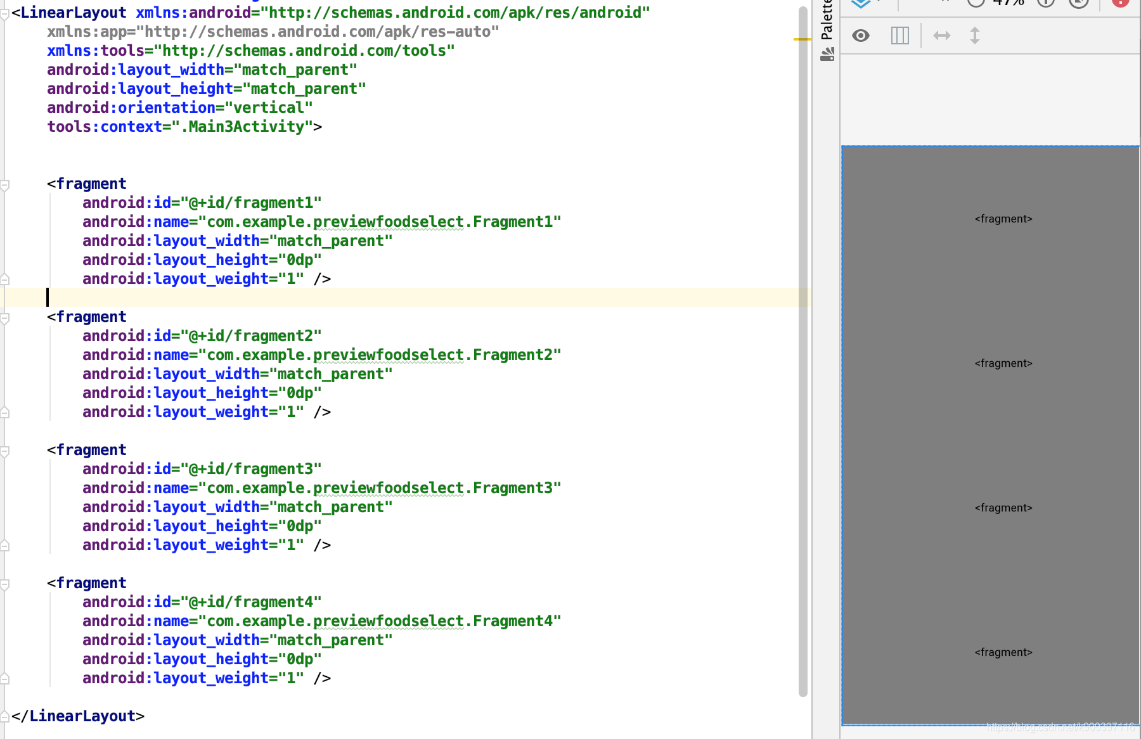Click fold marker beside closing LinearLayout tag
1141x739 pixels.
[x=4, y=716]
